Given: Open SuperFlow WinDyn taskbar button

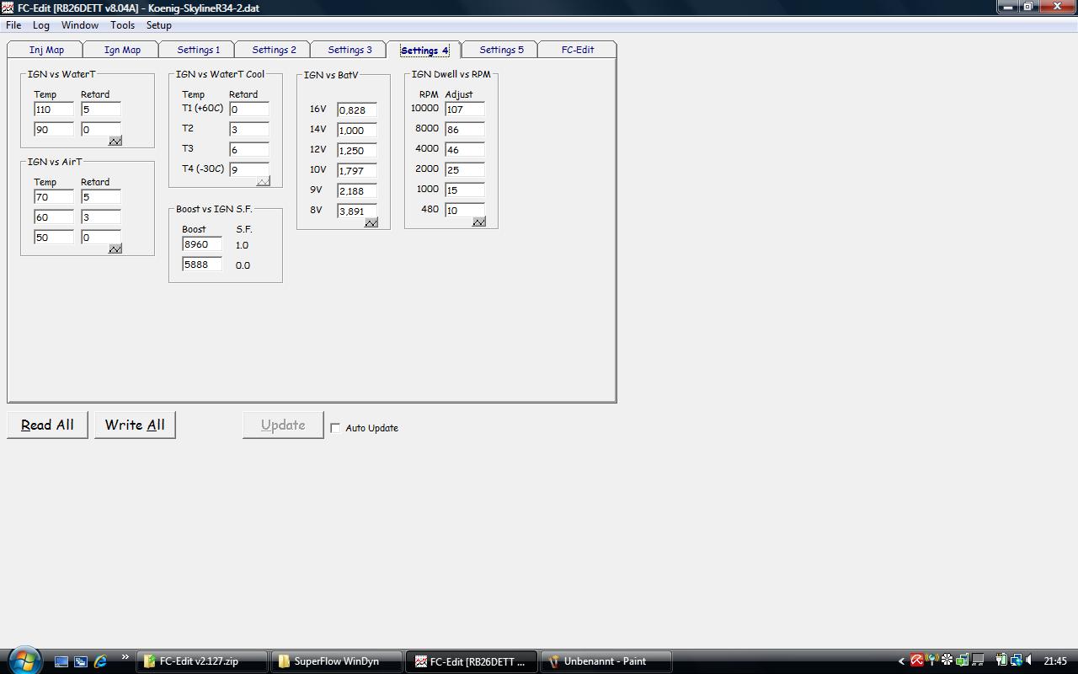Looking at the screenshot, I should point(335,661).
